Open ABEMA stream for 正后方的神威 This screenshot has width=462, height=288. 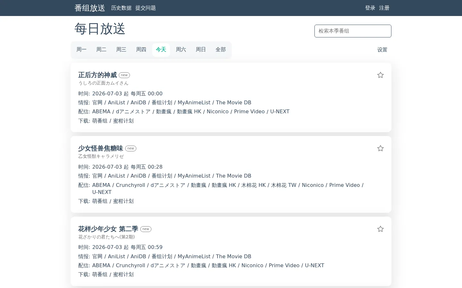[101, 112]
